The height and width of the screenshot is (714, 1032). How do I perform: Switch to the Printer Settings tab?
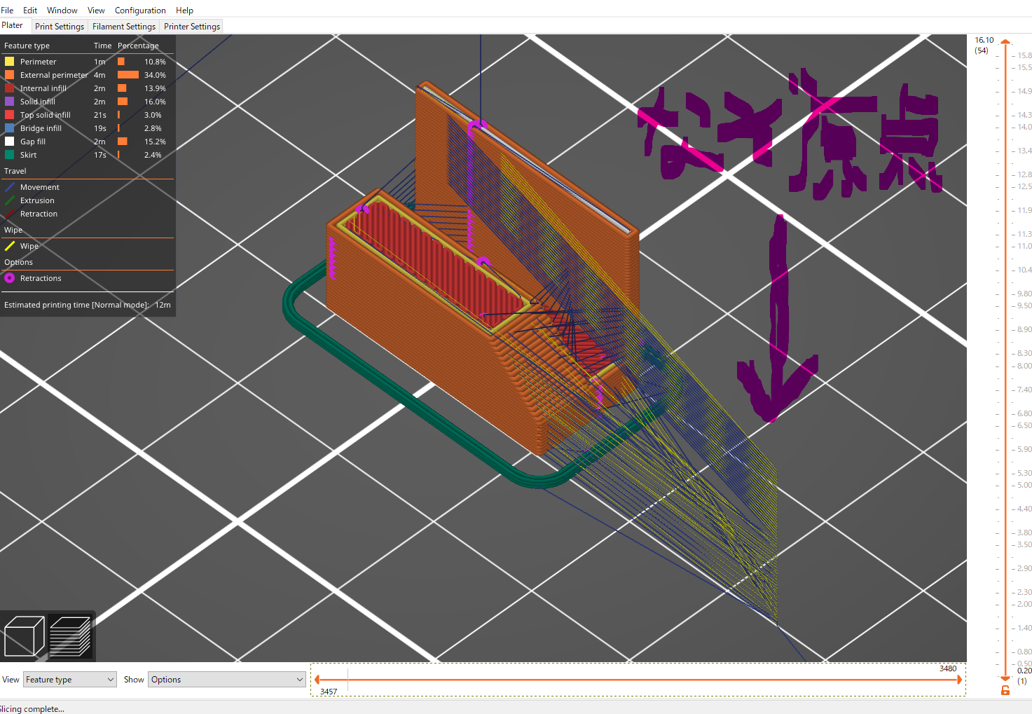192,27
